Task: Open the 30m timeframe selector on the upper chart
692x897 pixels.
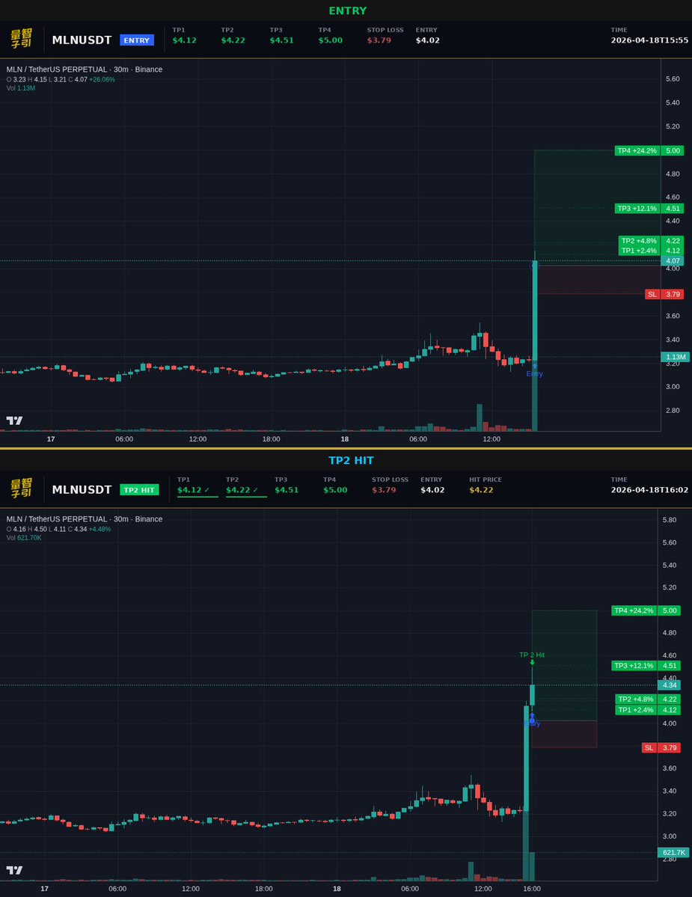Action: point(120,69)
